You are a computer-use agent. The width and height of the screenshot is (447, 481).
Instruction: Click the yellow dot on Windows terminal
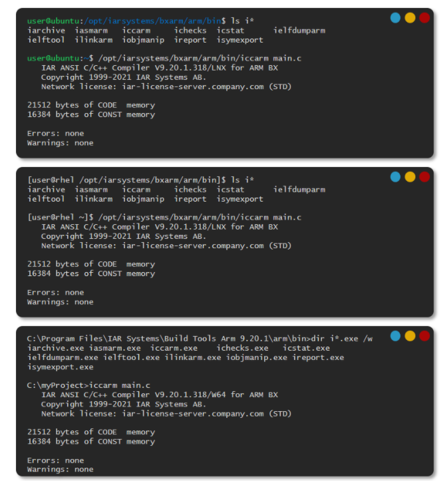tap(410, 336)
